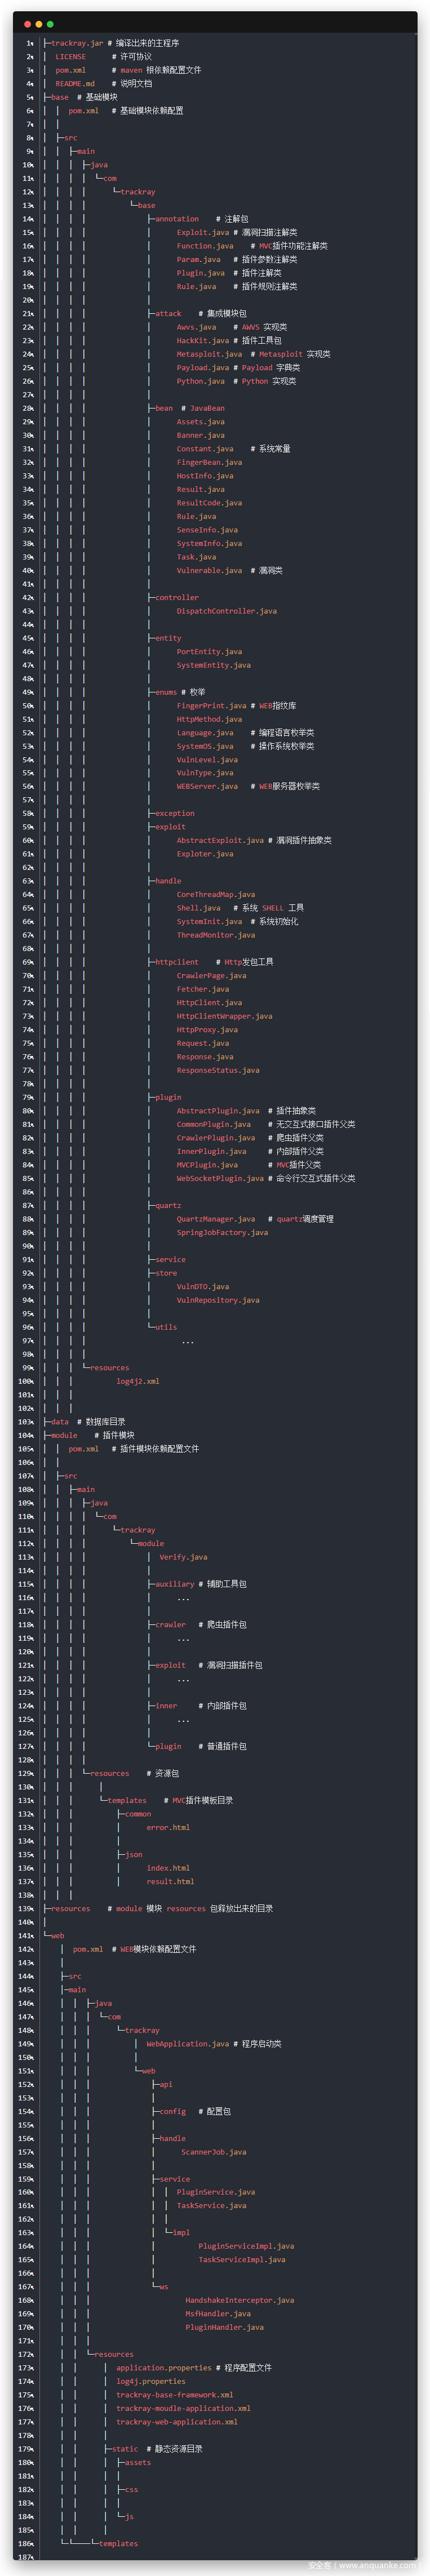Open the README.md file entry
Viewport: 430px width, 2576px height.
coord(75,84)
